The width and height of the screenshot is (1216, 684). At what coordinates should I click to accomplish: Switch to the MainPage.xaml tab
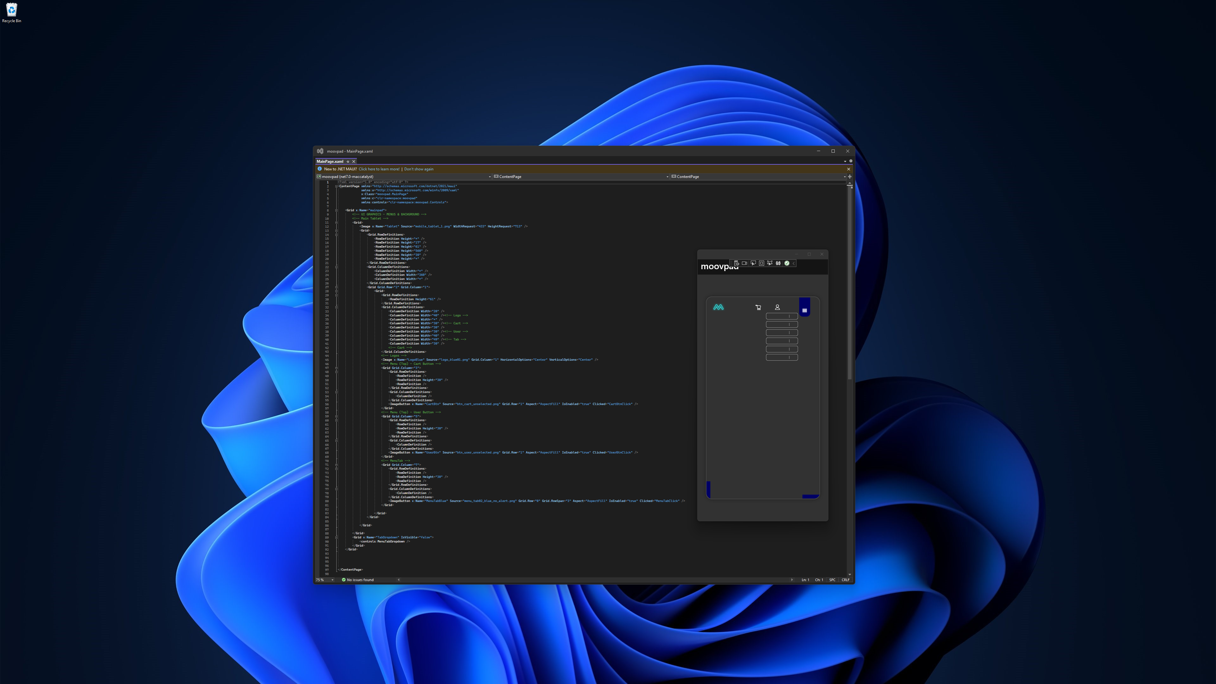330,161
